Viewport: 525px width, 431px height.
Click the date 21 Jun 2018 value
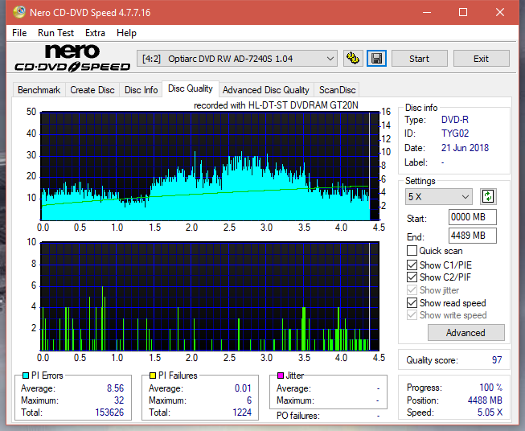[x=465, y=148]
